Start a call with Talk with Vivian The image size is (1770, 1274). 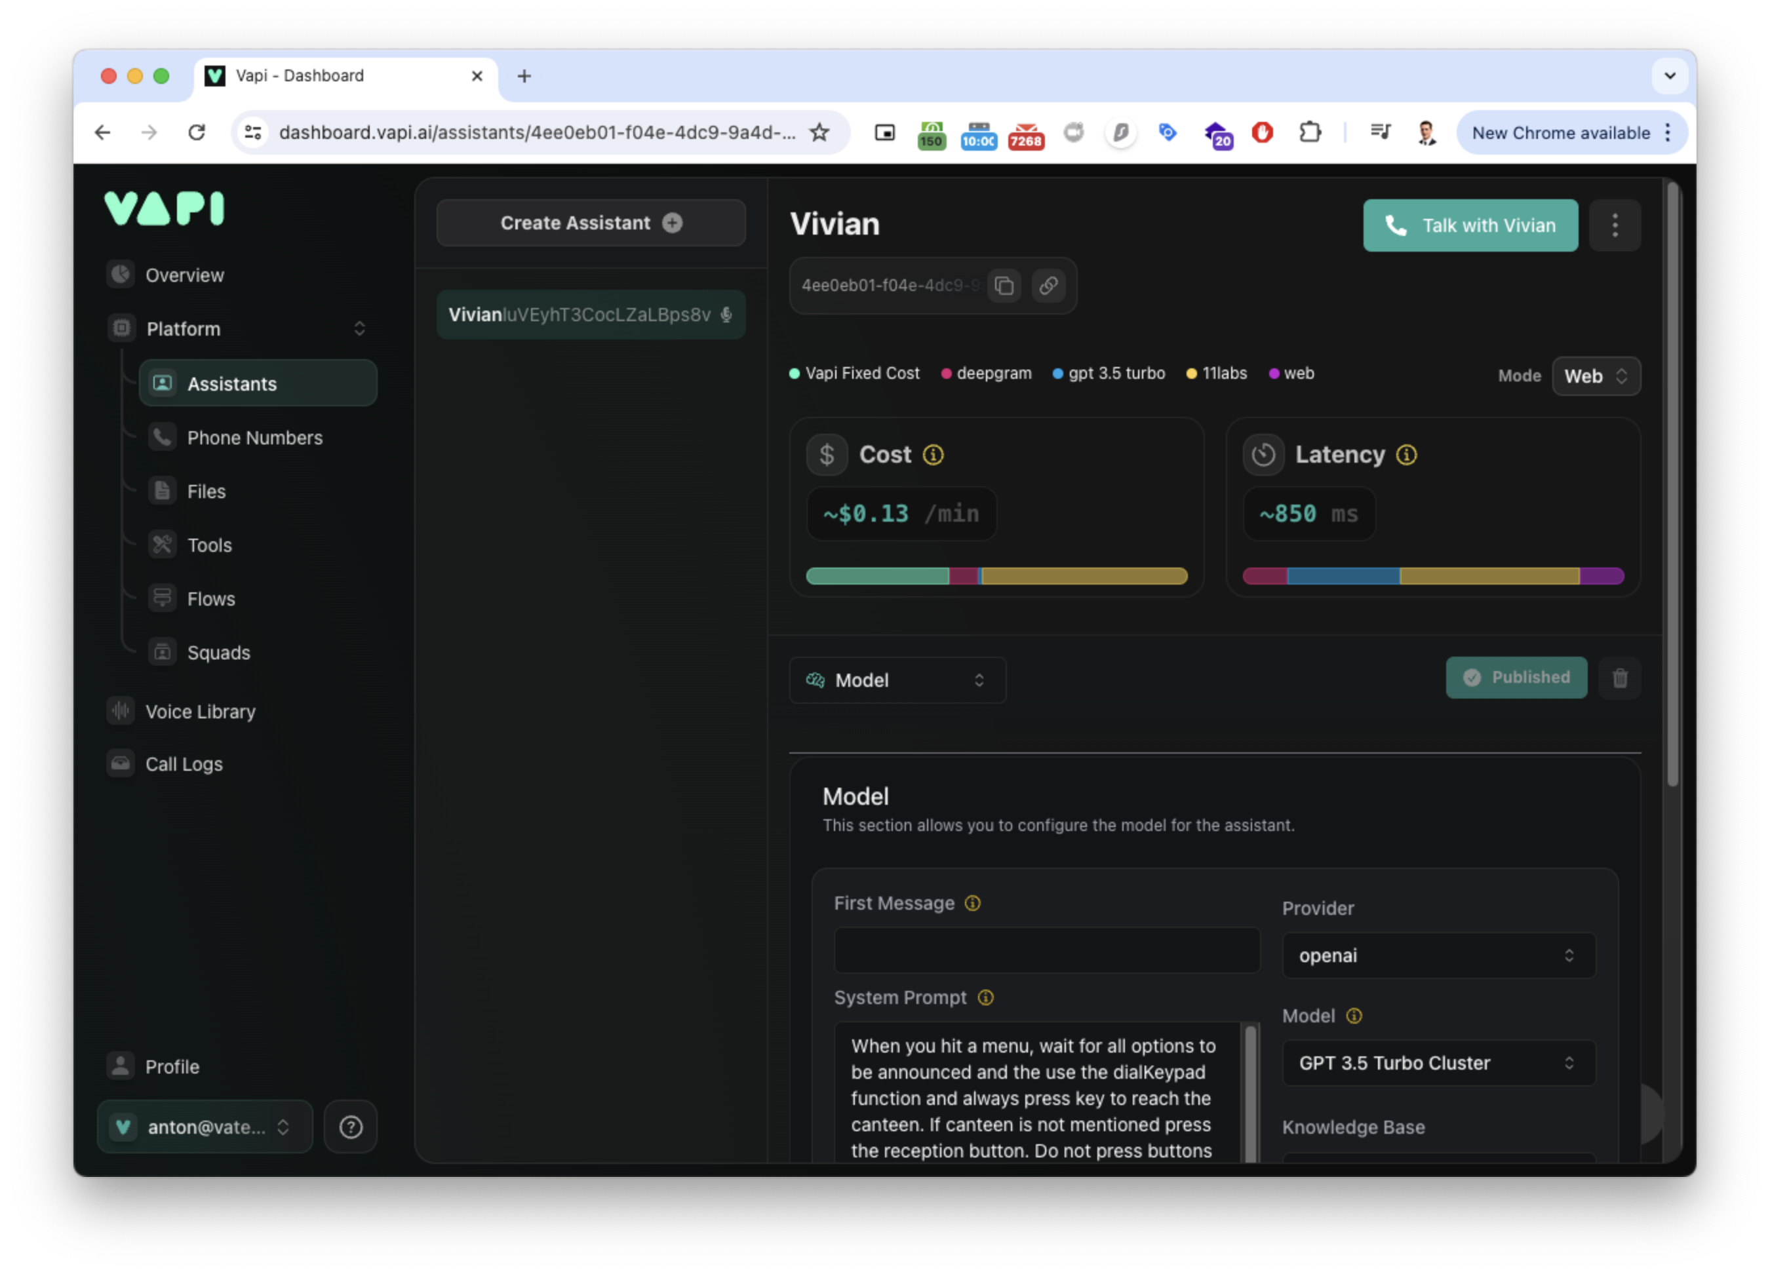1470,225
